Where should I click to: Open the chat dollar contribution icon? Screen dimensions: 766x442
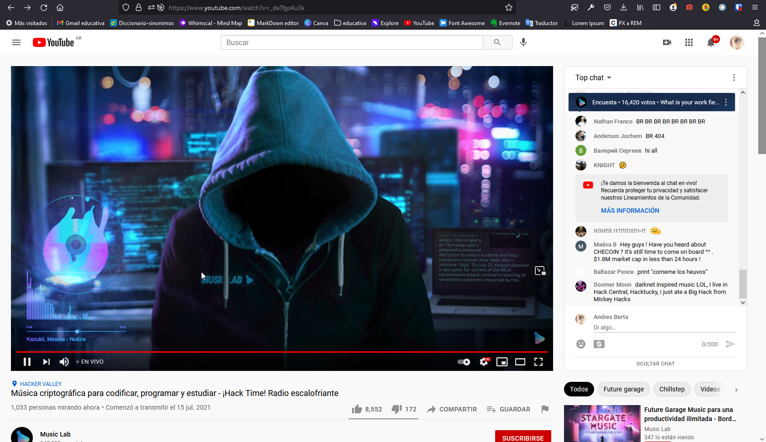click(x=599, y=344)
